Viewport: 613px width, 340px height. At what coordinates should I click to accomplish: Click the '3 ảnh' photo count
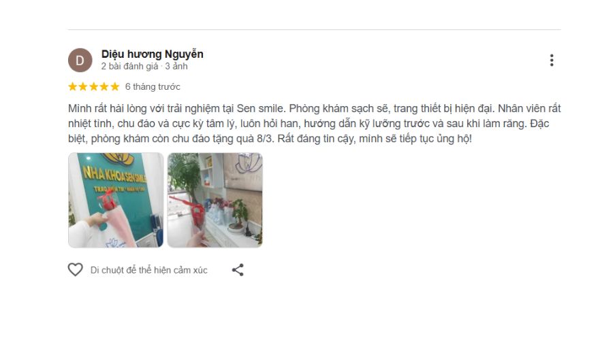coord(176,67)
